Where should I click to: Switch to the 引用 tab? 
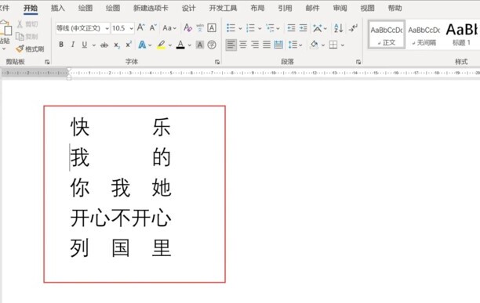(285, 8)
